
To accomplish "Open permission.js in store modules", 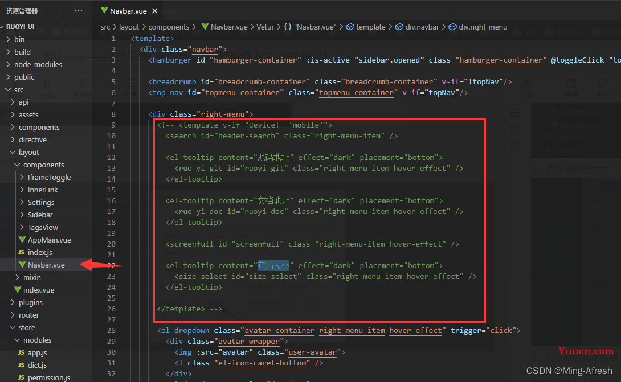I will [49, 377].
